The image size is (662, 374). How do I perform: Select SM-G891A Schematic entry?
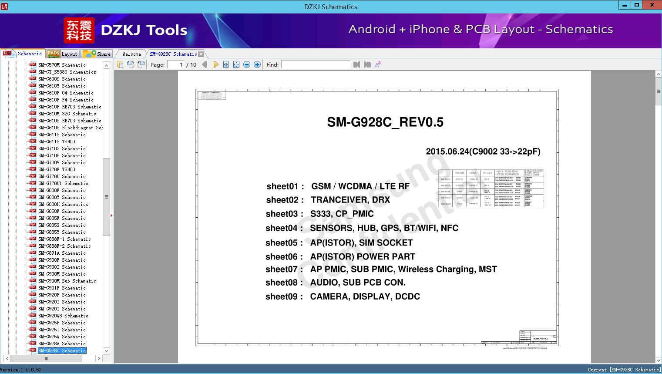click(62, 253)
